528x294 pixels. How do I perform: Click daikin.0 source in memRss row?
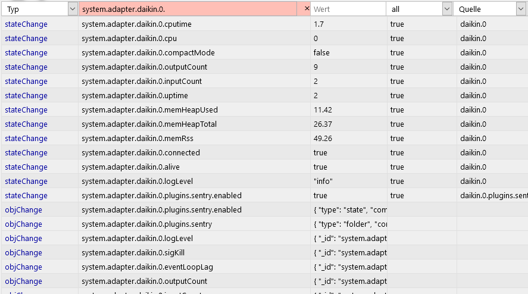coord(473,139)
